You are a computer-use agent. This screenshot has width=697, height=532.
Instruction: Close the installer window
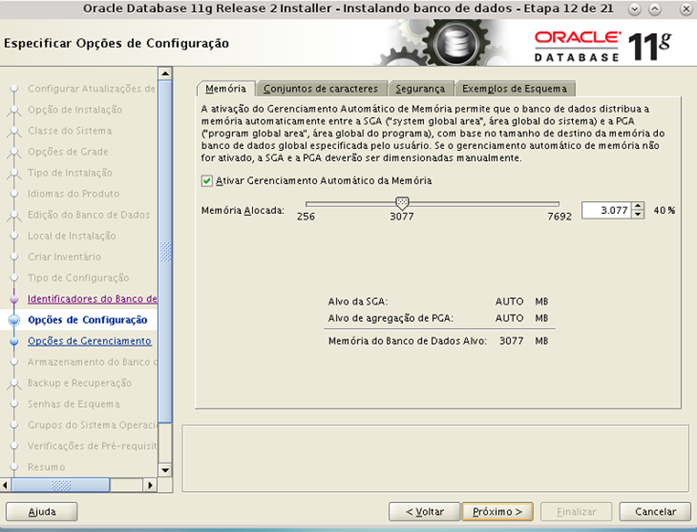tap(686, 9)
